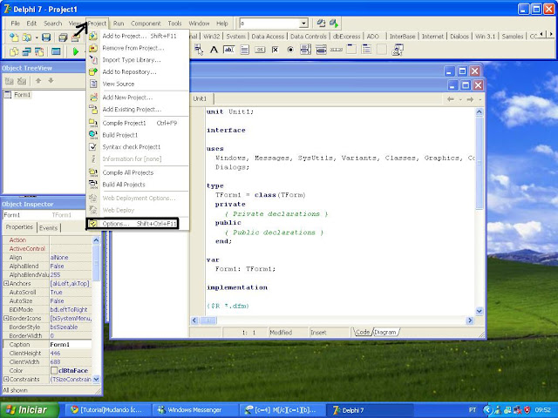Click code editor horizontal scroll right arrow

coord(470,320)
